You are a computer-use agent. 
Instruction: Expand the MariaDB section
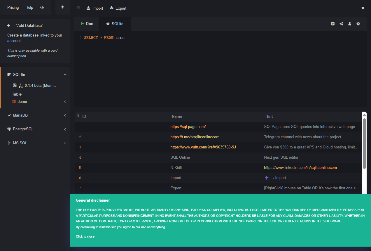[x=65, y=115]
